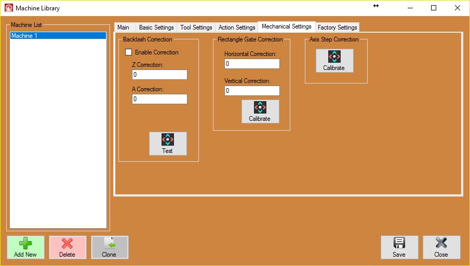This screenshot has height=266, width=470.
Task: Calibrate the Axis Step Correction
Action: point(334,61)
